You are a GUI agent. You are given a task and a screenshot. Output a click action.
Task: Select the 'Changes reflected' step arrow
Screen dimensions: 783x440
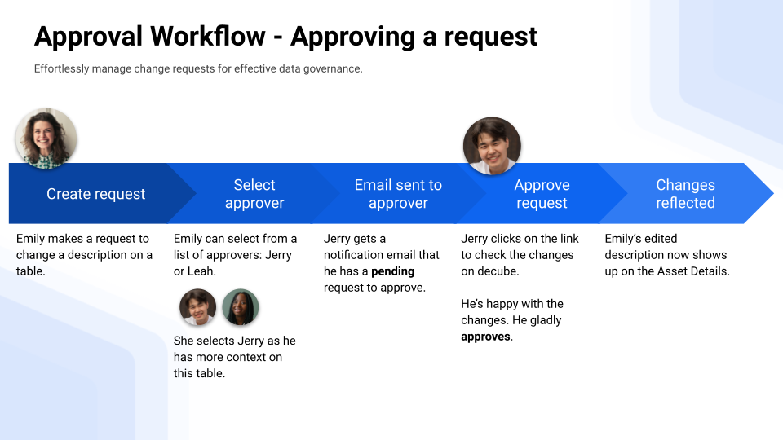point(685,194)
